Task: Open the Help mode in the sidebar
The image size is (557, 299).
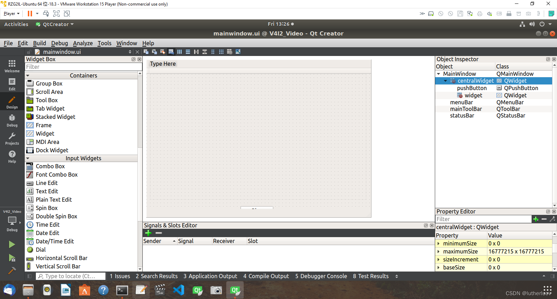Action: 12,156
